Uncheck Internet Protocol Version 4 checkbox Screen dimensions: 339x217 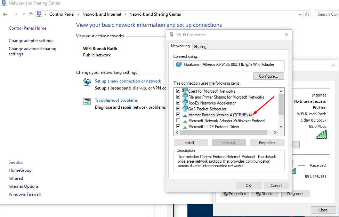tap(178, 114)
